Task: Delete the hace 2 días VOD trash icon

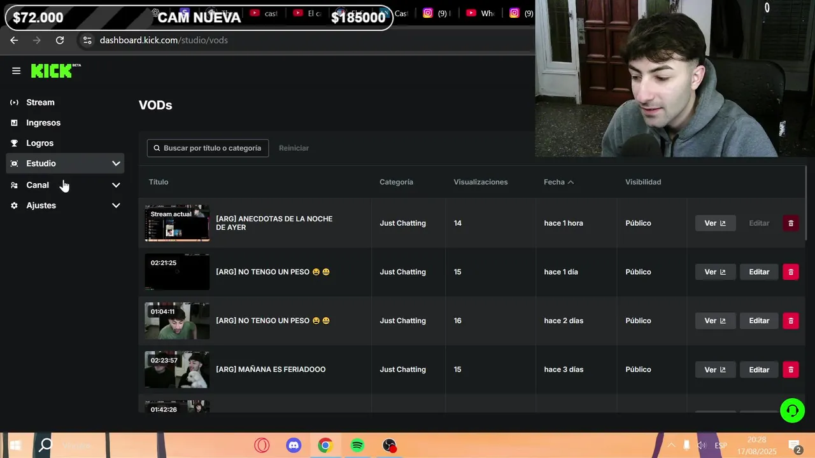Action: tap(791, 321)
